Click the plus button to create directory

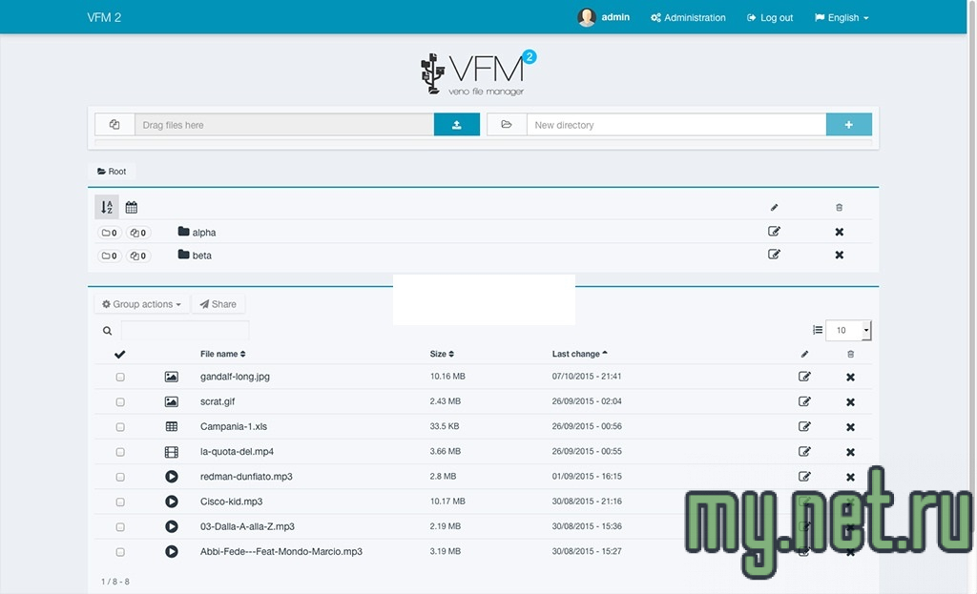pos(848,125)
